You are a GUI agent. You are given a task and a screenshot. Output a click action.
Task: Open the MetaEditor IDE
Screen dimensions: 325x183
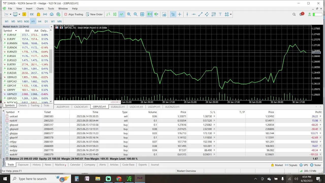[x=32, y=14]
